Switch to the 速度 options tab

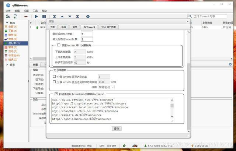pos(74,27)
